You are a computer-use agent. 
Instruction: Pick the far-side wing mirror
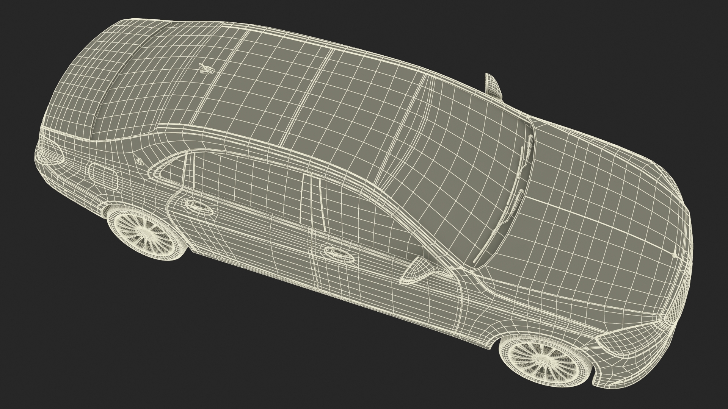(x=493, y=86)
